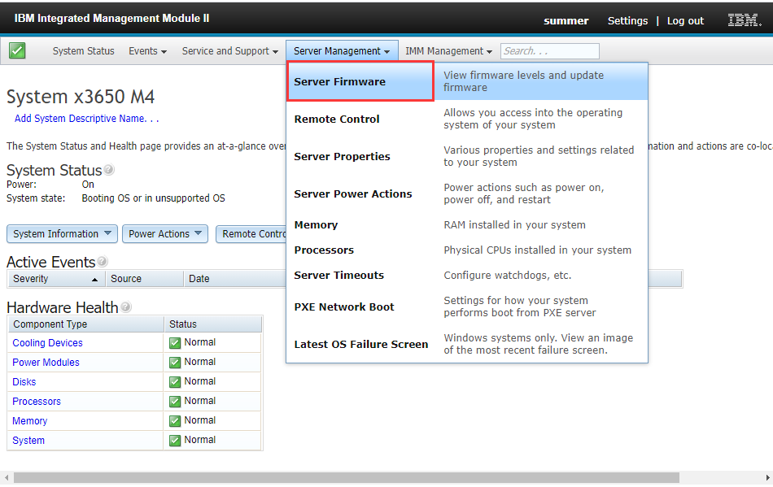This screenshot has width=773, height=487.
Task: Open the Memory link in Hardware Health
Action: pos(29,421)
